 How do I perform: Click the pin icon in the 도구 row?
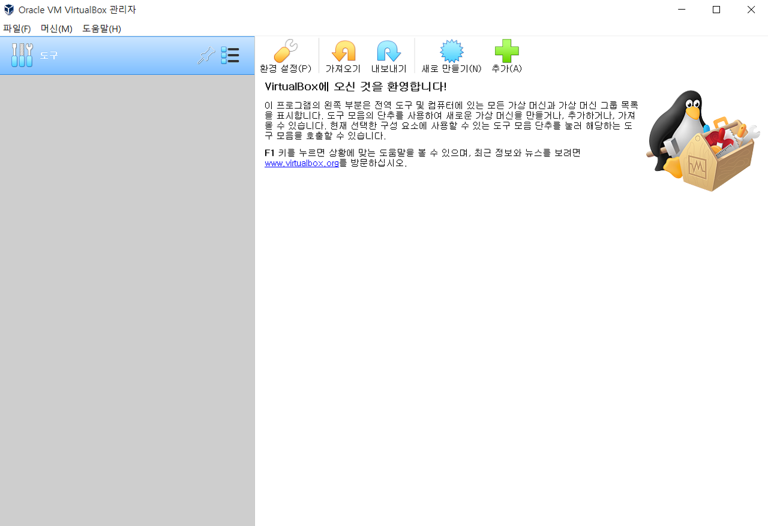pyautogui.click(x=206, y=56)
